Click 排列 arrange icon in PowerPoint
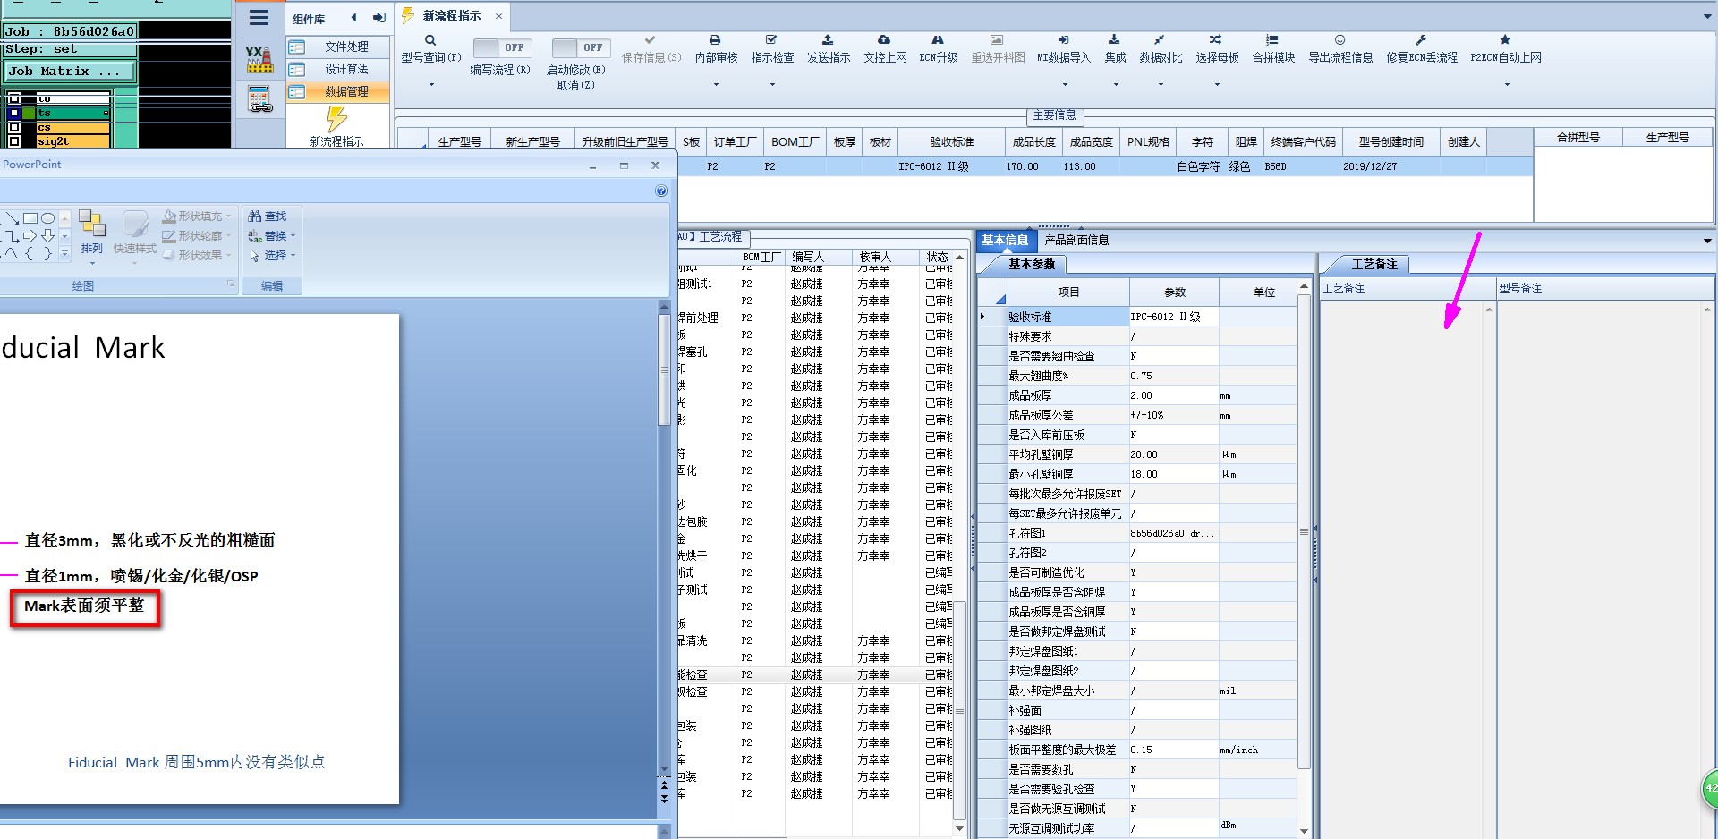The height and width of the screenshot is (839, 1718). (x=92, y=225)
